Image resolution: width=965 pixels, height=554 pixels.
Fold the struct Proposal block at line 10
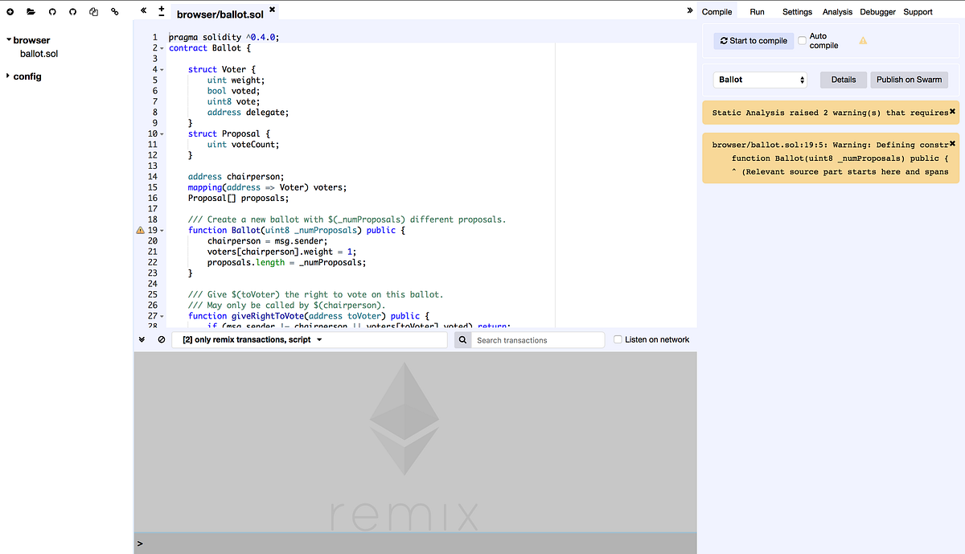pyautogui.click(x=162, y=134)
